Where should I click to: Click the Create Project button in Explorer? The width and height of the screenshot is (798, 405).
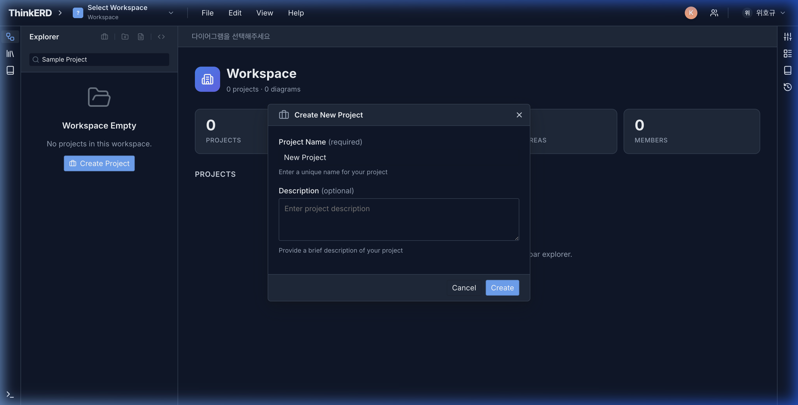coord(99,163)
